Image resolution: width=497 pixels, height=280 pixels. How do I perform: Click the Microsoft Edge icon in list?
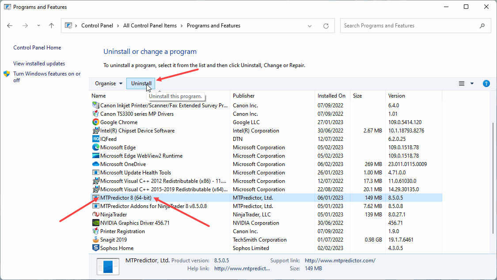pos(96,148)
